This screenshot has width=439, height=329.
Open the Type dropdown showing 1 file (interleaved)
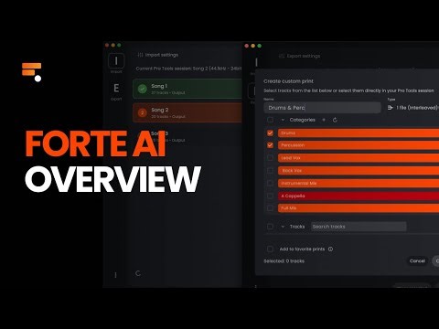pos(413,108)
